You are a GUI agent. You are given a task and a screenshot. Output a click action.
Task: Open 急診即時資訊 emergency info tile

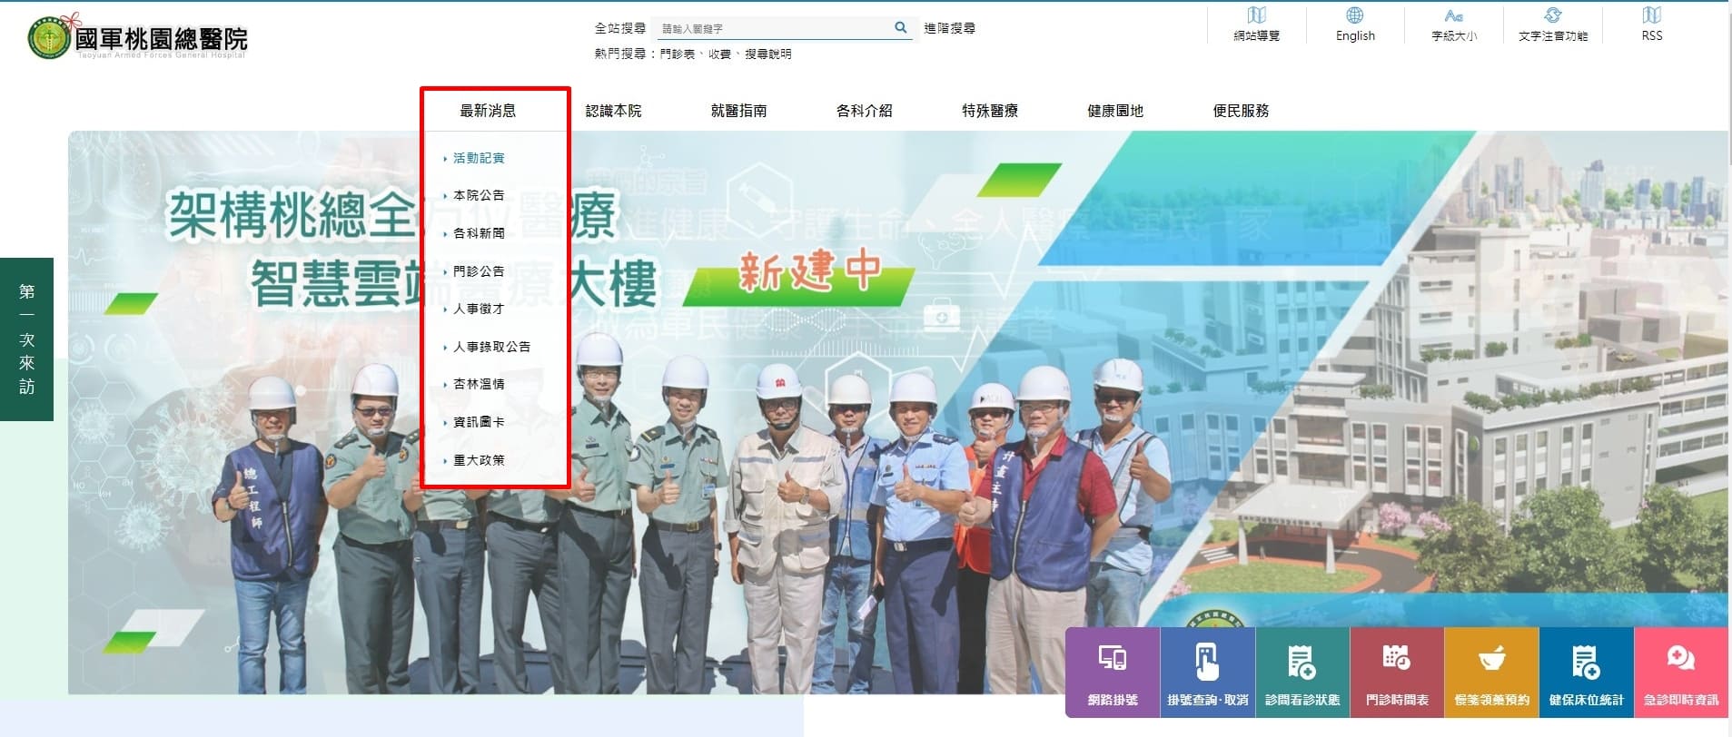tap(1681, 673)
